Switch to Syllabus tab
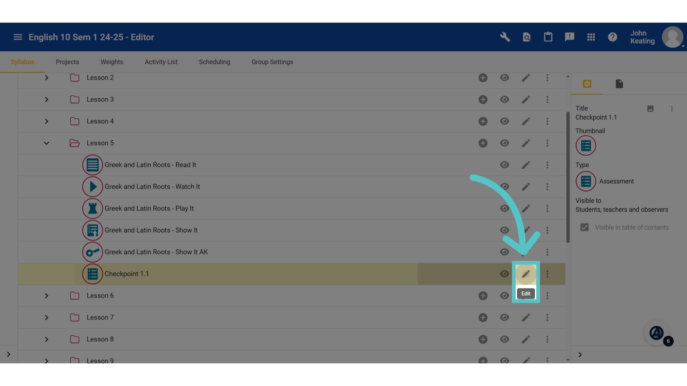The width and height of the screenshot is (687, 386). pyautogui.click(x=23, y=62)
